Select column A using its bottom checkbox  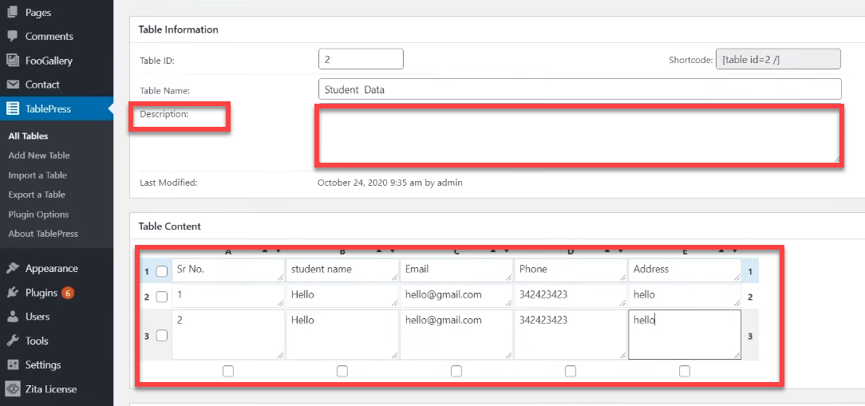(x=228, y=371)
